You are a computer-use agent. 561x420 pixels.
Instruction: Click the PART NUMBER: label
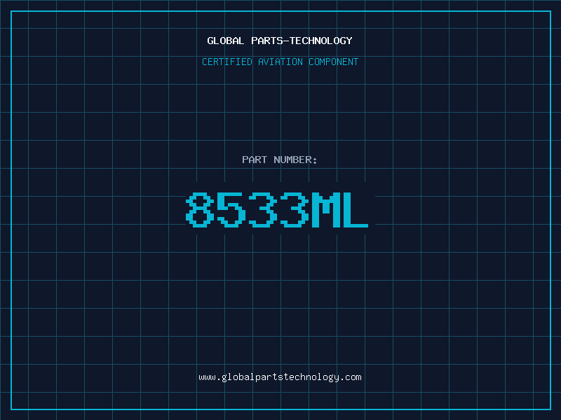click(x=280, y=160)
